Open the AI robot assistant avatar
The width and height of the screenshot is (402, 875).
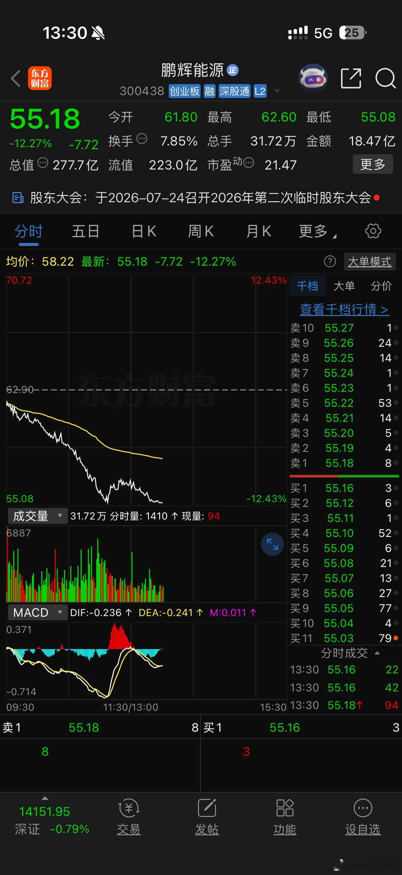pos(312,78)
